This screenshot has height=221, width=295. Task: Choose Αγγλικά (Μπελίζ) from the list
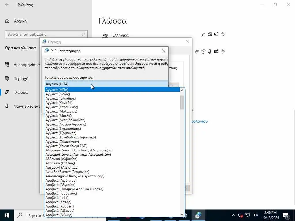click(x=112, y=116)
